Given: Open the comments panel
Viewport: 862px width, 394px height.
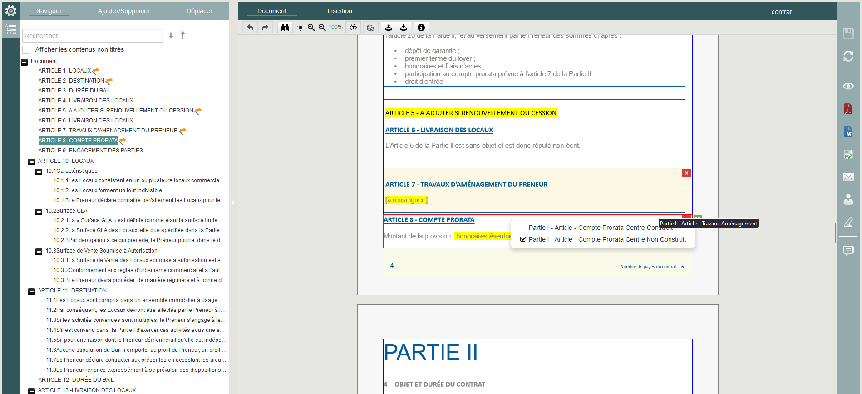Looking at the screenshot, I should pos(848,251).
